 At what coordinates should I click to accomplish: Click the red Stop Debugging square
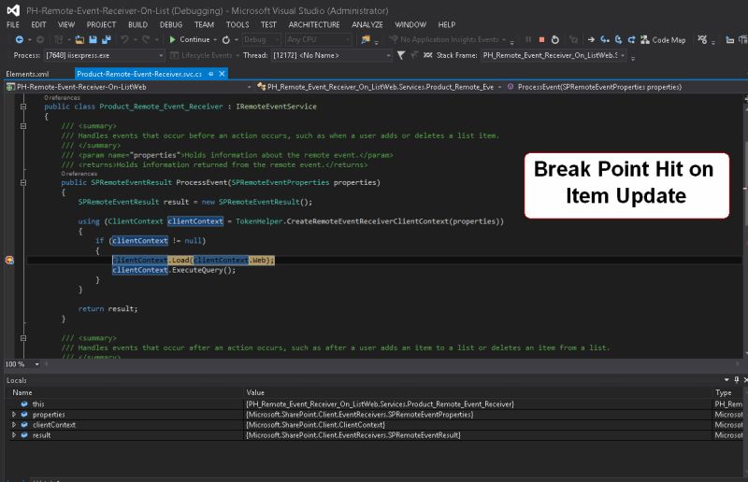coord(541,39)
